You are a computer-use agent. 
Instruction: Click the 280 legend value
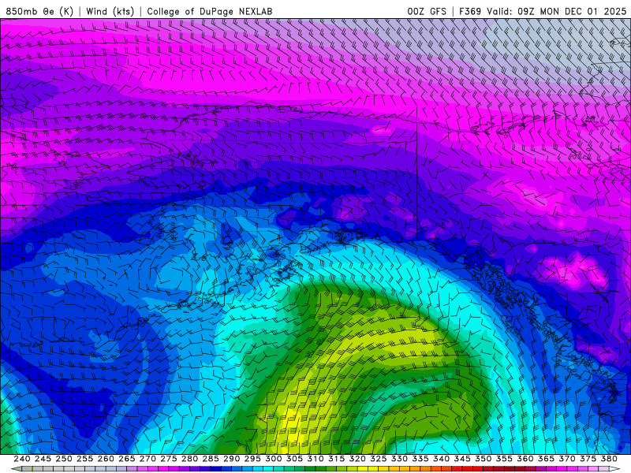pyautogui.click(x=189, y=459)
